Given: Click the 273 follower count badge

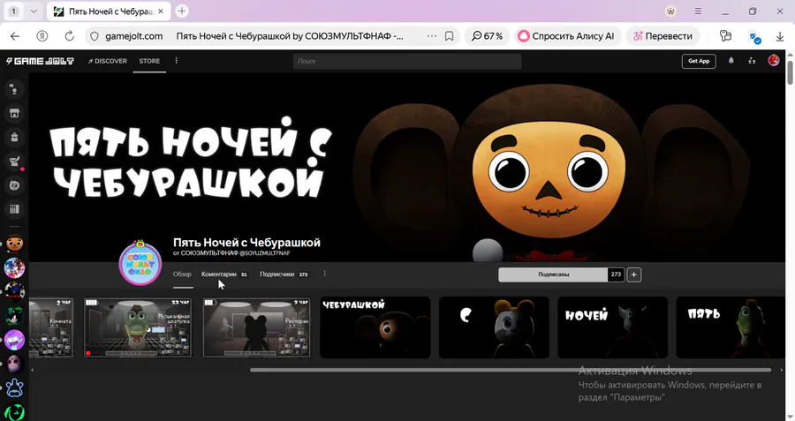Looking at the screenshot, I should pyautogui.click(x=616, y=274).
